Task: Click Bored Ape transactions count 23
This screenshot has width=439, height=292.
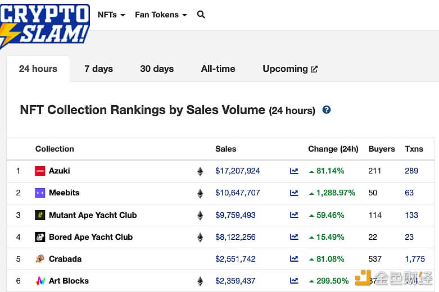Action: click(409, 237)
